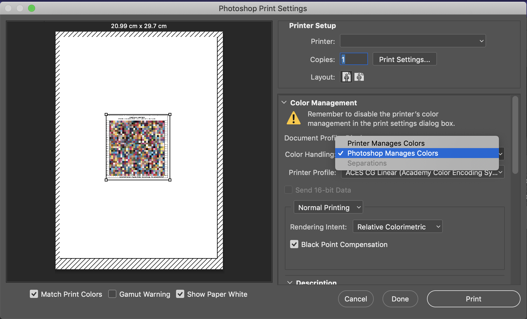Screen dimensions: 527x319
Task: Collapse the Color Management section
Action: point(284,102)
